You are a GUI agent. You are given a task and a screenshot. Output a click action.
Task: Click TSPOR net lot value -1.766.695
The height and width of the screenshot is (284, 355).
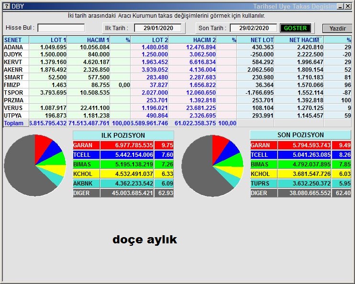[x=259, y=93]
